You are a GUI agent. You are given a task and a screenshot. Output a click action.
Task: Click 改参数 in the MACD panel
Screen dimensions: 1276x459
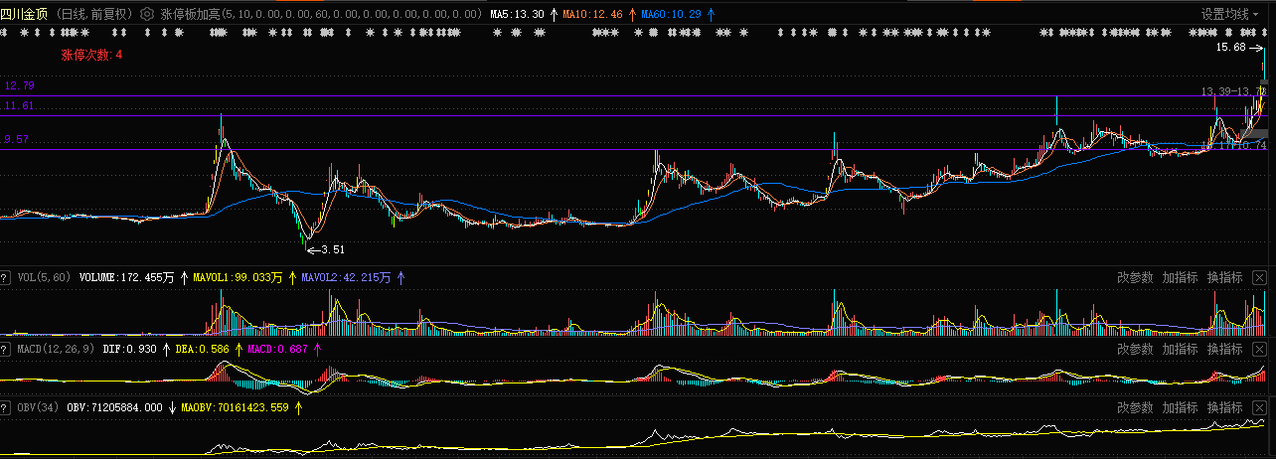tap(1135, 349)
